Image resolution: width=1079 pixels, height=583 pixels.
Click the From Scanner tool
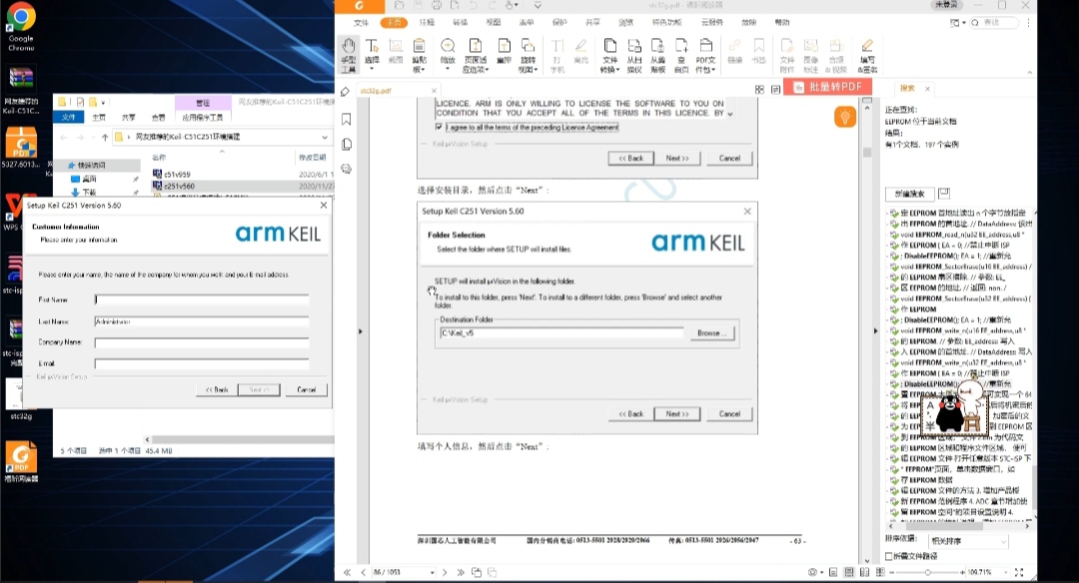point(634,54)
